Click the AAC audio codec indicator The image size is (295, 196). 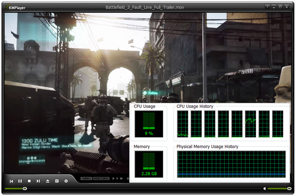(97, 178)
